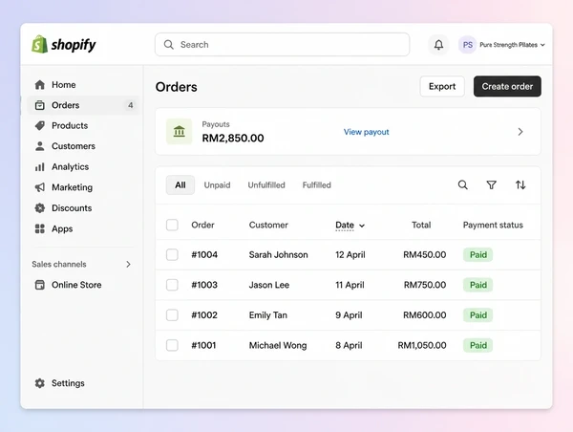The height and width of the screenshot is (432, 573).
Task: Click the 11 April date cell
Action: [350, 285]
